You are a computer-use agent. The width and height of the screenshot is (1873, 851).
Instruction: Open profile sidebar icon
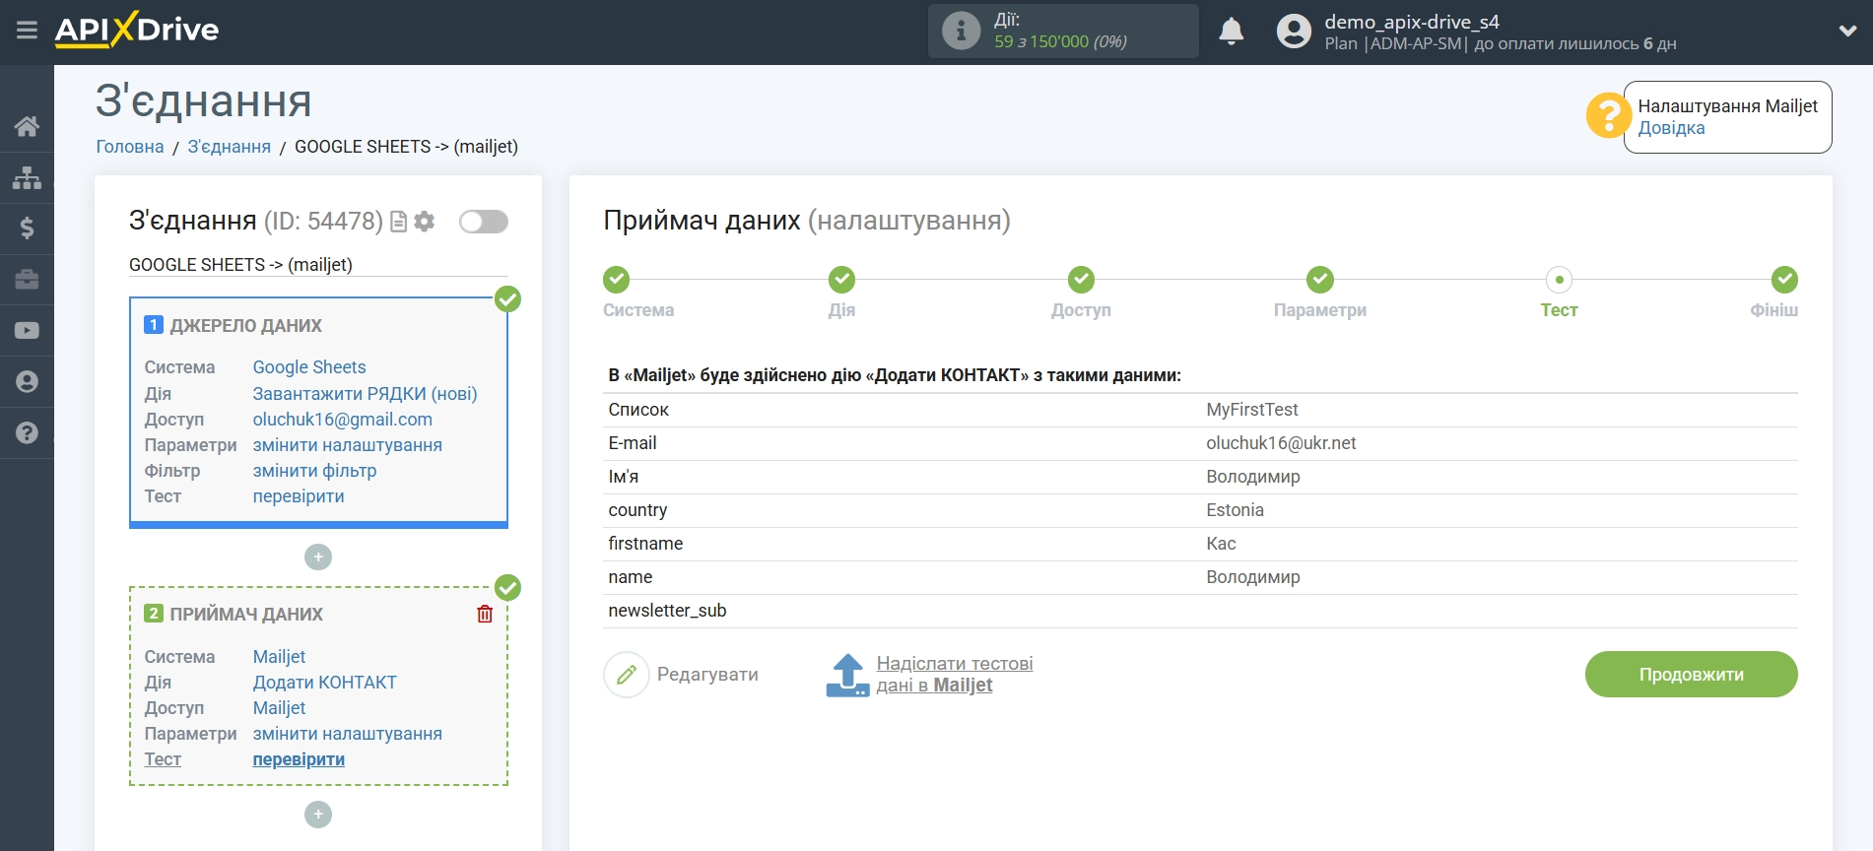[27, 382]
